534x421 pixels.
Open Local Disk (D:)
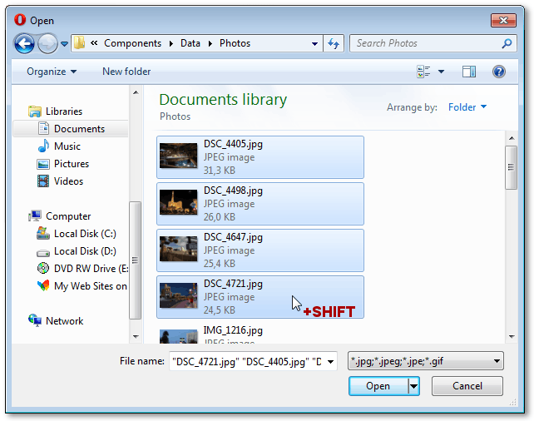[x=85, y=251]
